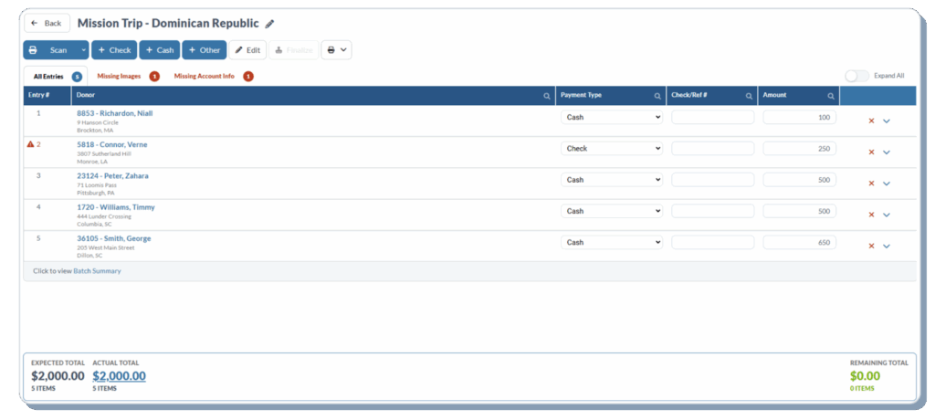
Task: Click amount field showing 100
Action: click(x=800, y=118)
